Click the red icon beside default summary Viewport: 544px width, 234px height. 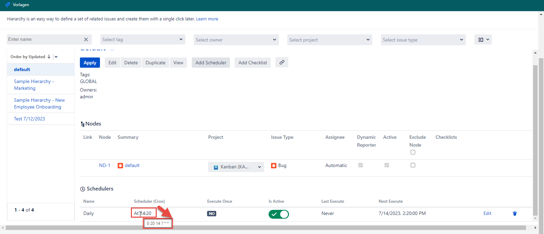click(120, 166)
